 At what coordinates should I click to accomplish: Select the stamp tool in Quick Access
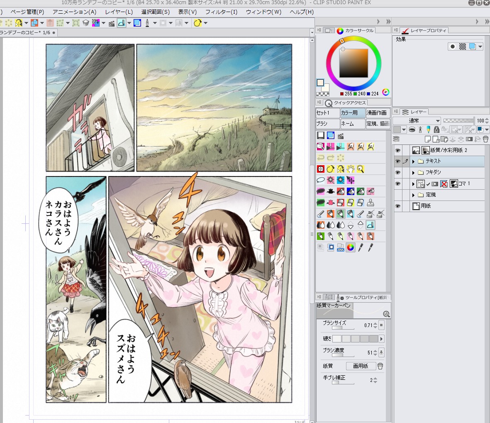tap(371, 203)
